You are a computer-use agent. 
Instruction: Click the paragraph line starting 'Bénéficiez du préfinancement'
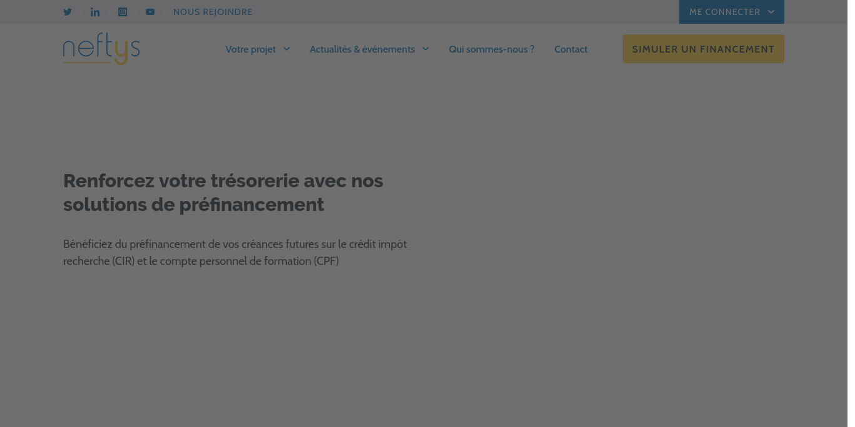235,244
